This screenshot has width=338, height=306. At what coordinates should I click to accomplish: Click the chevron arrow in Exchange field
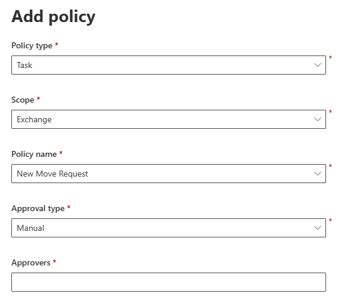[318, 119]
